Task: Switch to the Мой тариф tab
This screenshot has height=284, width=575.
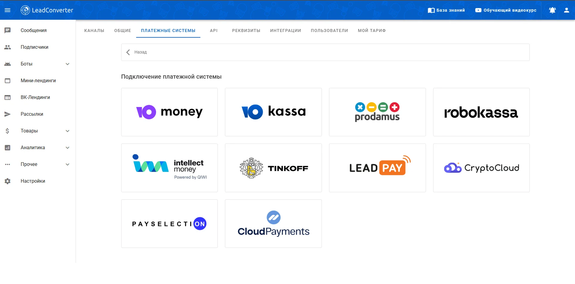Action: tap(372, 30)
